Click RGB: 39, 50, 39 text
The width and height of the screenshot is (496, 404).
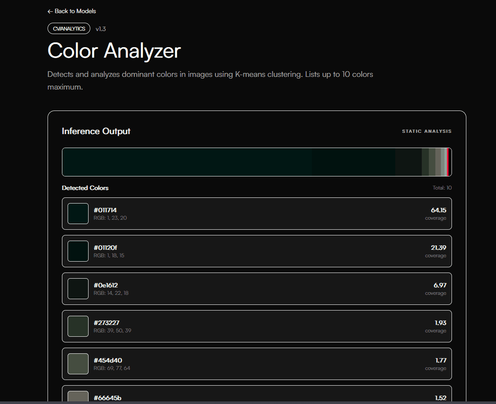pos(112,330)
